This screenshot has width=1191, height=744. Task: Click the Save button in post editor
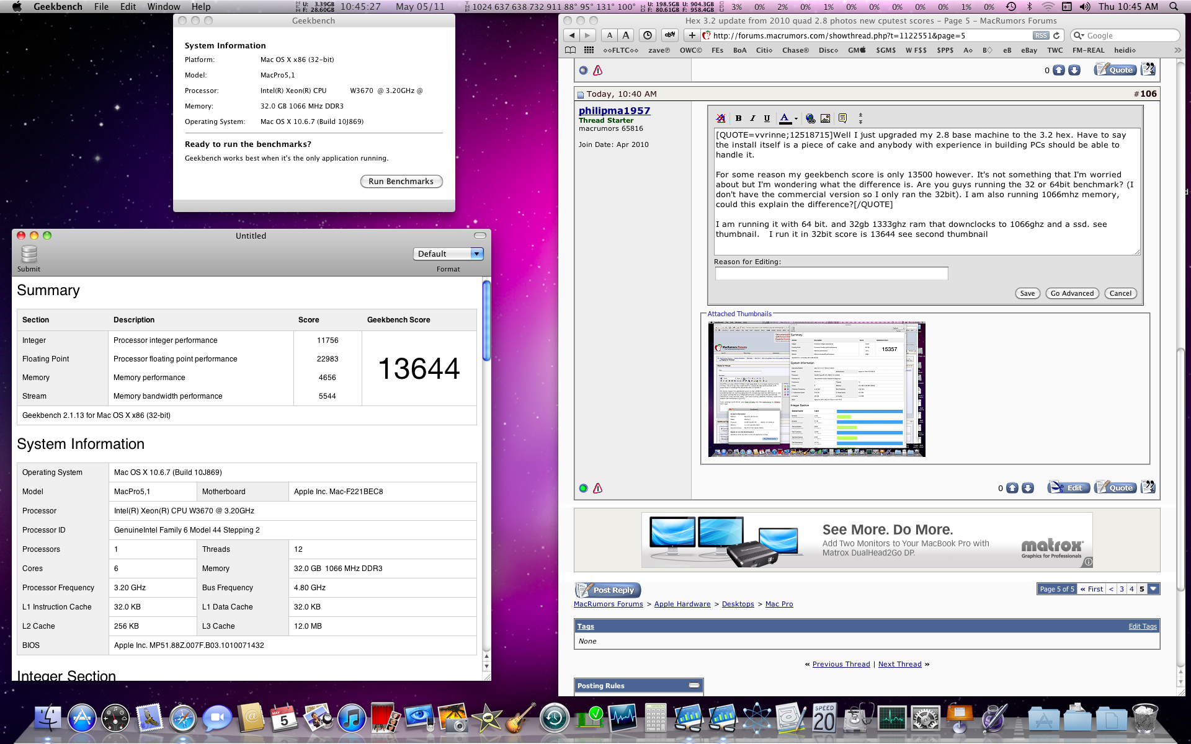(x=1027, y=293)
